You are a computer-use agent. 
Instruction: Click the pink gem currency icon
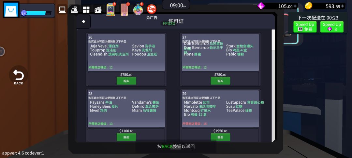click(261, 6)
